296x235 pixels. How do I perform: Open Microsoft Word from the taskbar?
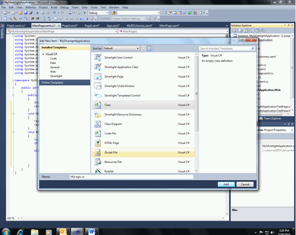tap(92, 232)
